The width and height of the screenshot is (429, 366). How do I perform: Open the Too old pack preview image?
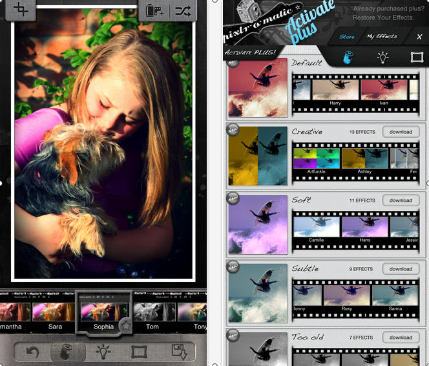tap(258, 349)
